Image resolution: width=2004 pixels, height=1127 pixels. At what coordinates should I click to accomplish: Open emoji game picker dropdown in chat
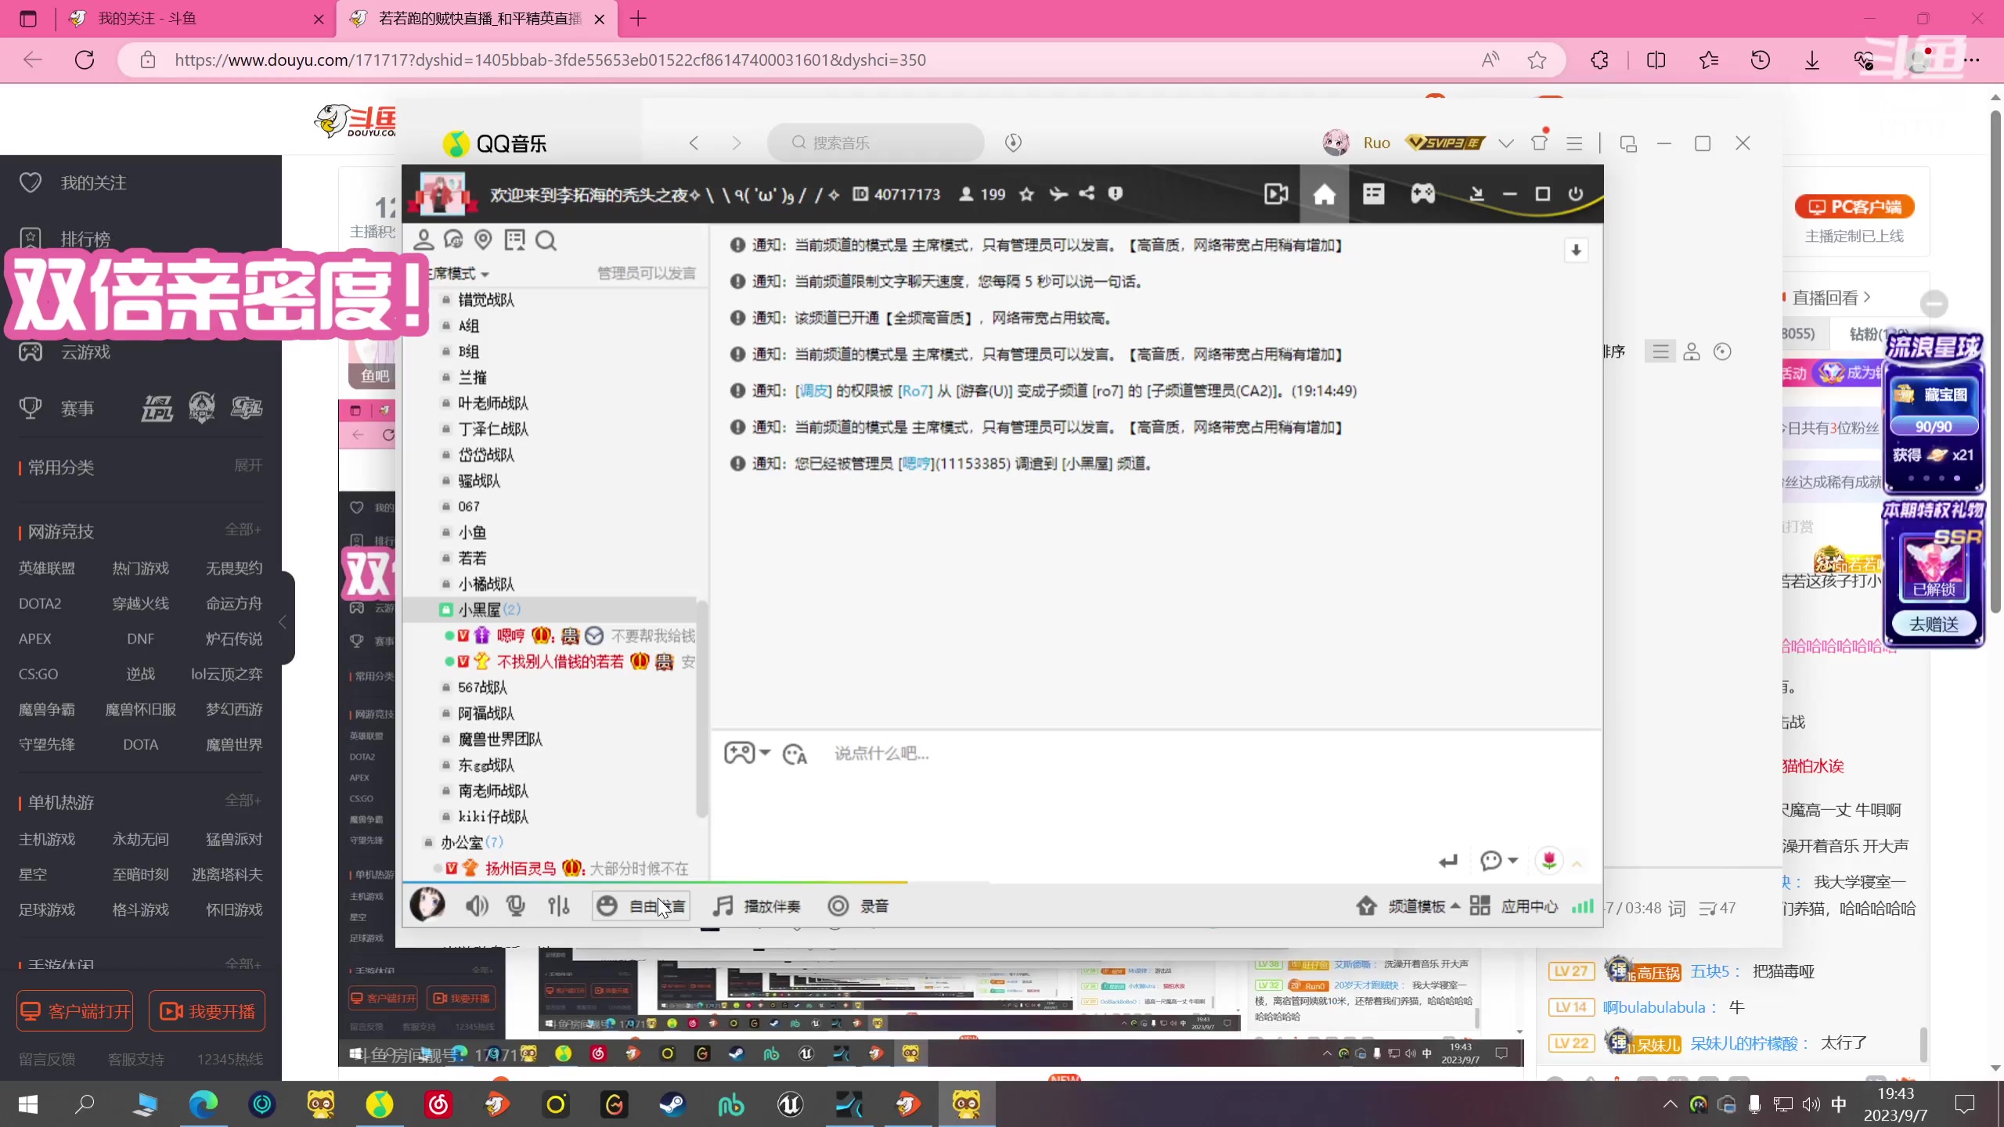click(747, 753)
